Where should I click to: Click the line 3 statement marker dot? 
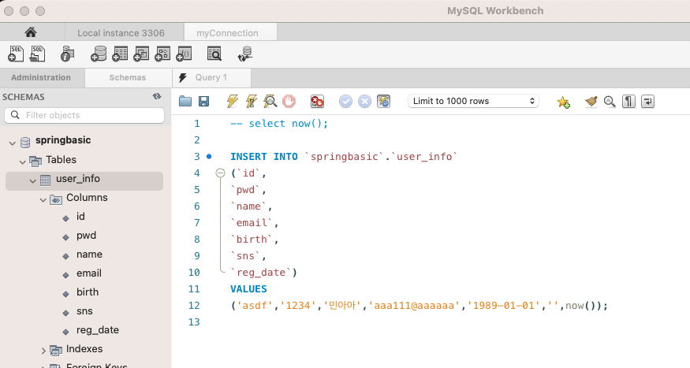coord(209,156)
